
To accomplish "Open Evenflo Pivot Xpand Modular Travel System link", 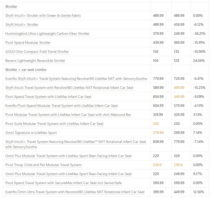I will click(x=62, y=106).
